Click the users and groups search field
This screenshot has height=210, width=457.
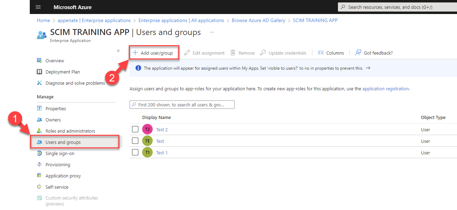tap(182, 105)
